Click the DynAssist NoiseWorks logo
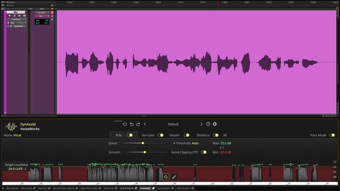 [x=11, y=126]
